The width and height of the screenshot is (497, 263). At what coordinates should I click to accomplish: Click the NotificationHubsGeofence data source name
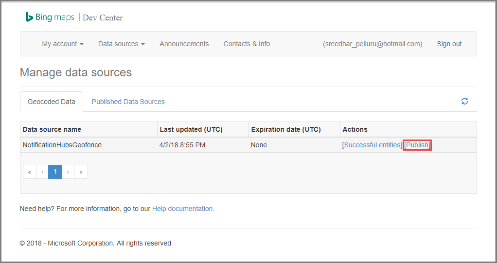click(62, 145)
